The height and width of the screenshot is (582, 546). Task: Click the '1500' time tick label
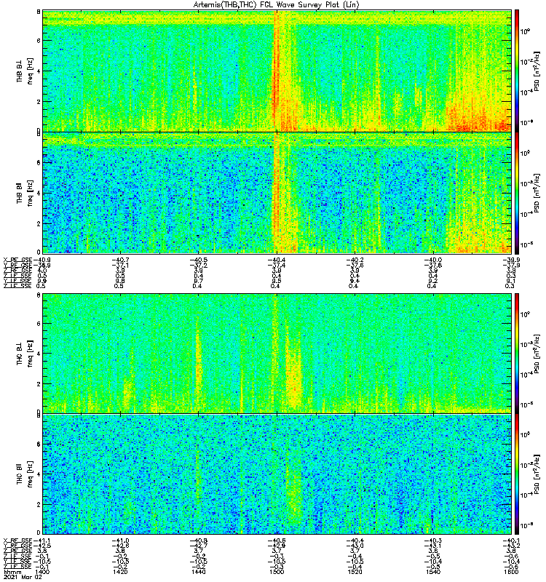[277, 572]
